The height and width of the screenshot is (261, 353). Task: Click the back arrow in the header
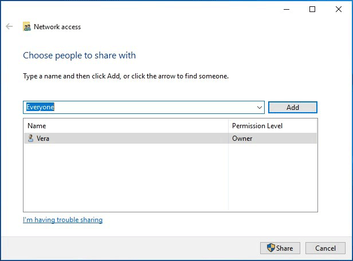coord(9,27)
